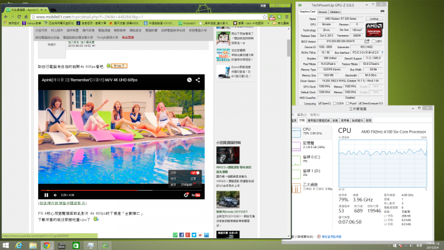Select the memory item in Task Manager sidebar
The image size is (444, 250).
pyautogui.click(x=311, y=146)
